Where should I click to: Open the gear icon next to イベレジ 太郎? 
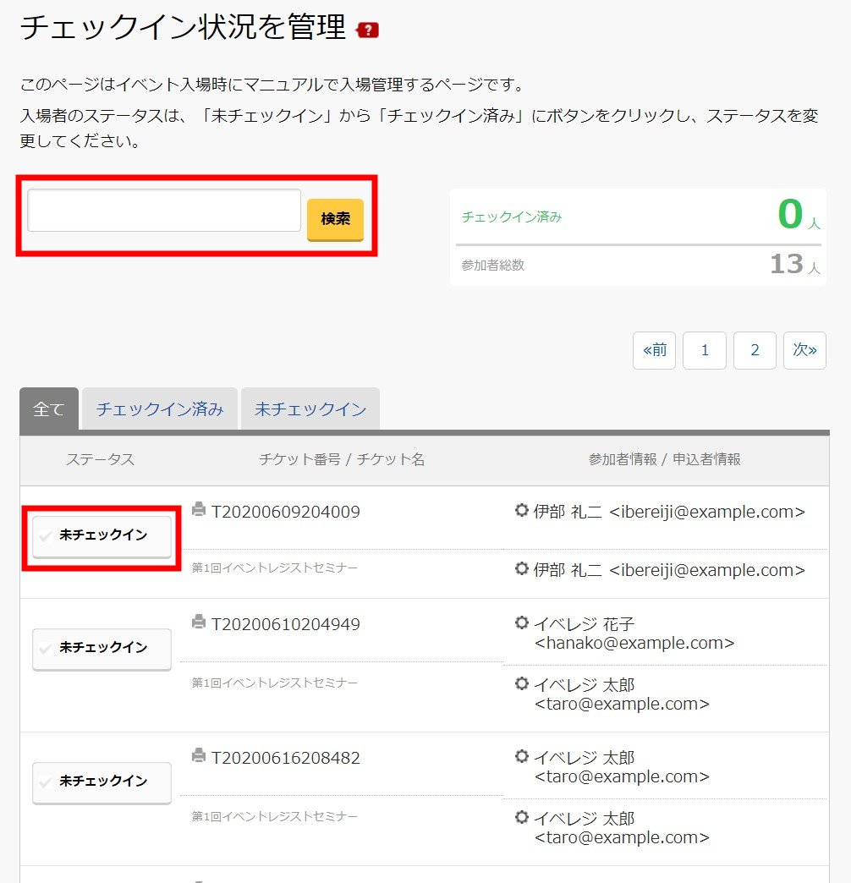tap(520, 759)
